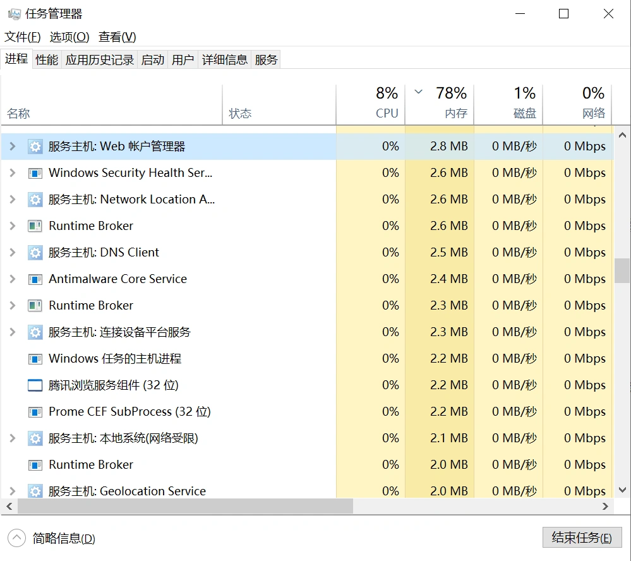Open the 选项 menu
This screenshot has width=631, height=561.
69,37
